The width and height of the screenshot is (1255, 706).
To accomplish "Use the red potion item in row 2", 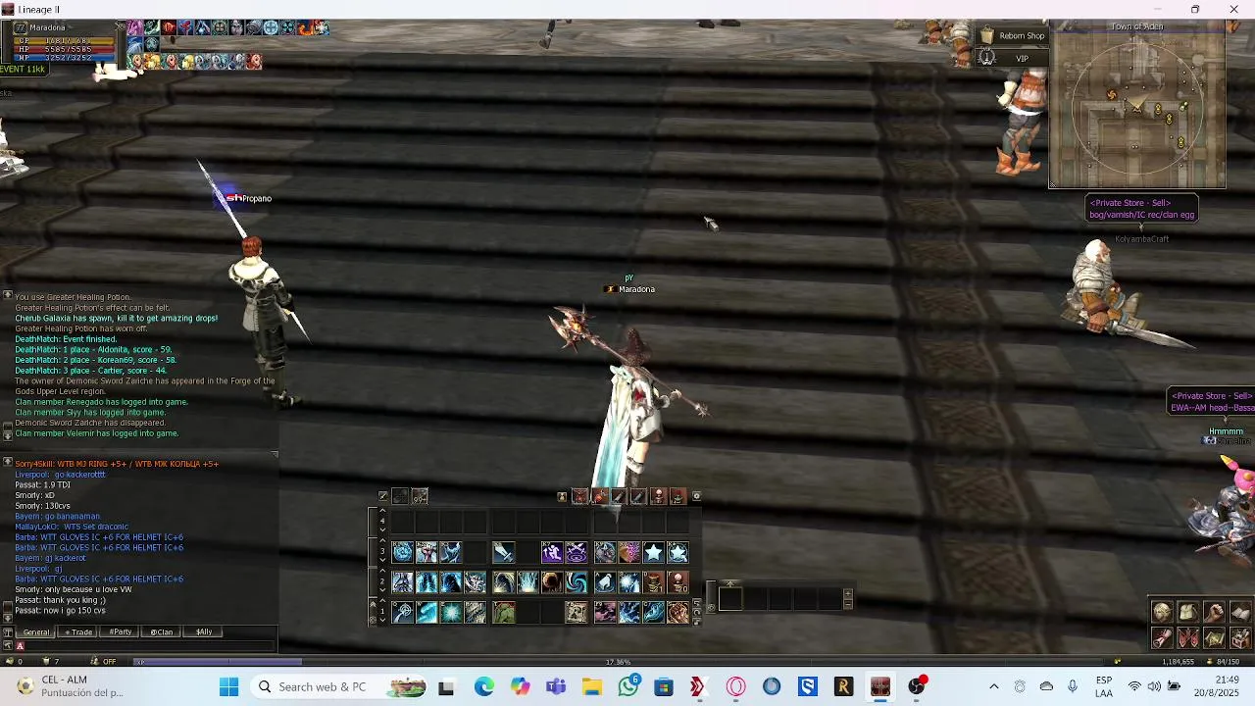I will [654, 582].
